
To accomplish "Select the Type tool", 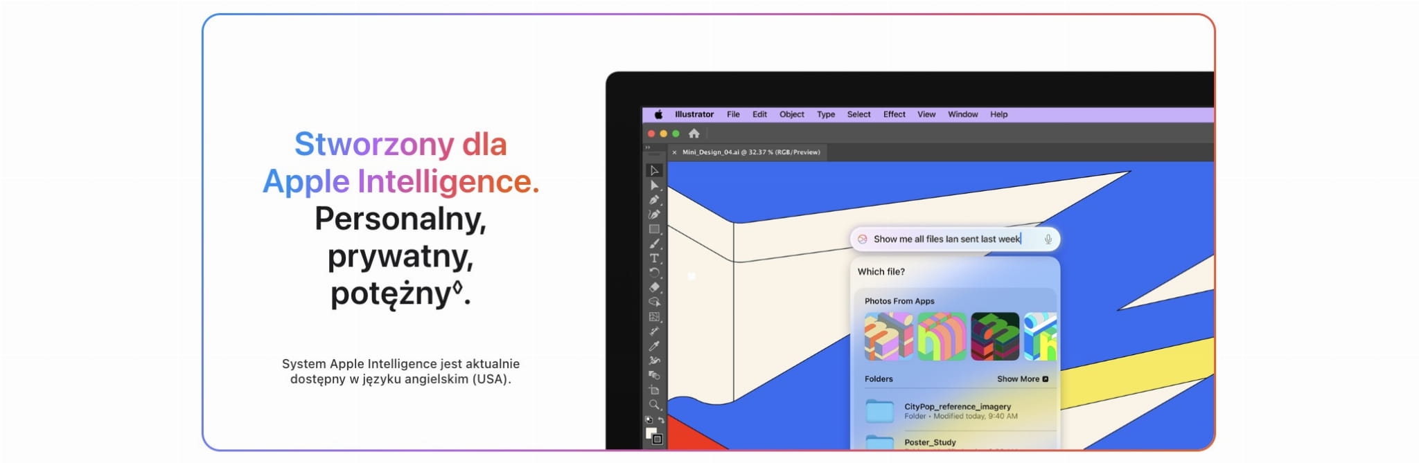I will click(654, 258).
